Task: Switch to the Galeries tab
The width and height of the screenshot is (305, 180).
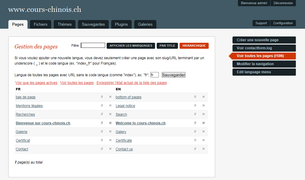Action: click(145, 24)
